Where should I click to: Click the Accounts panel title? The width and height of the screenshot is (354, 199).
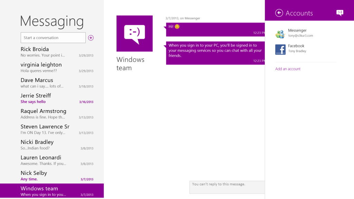299,13
